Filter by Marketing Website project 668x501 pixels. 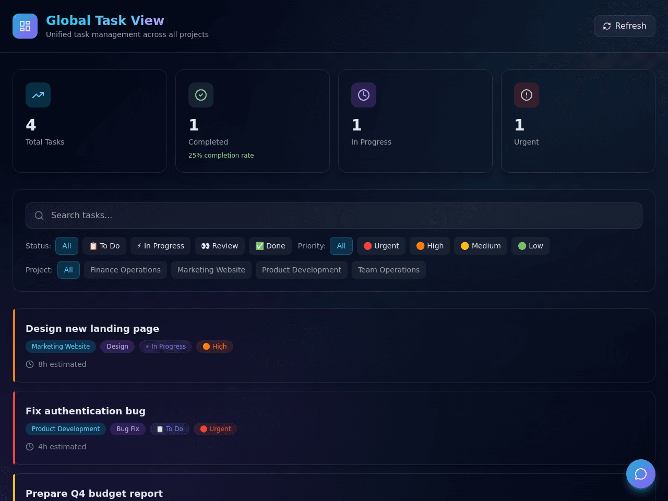coord(211,270)
